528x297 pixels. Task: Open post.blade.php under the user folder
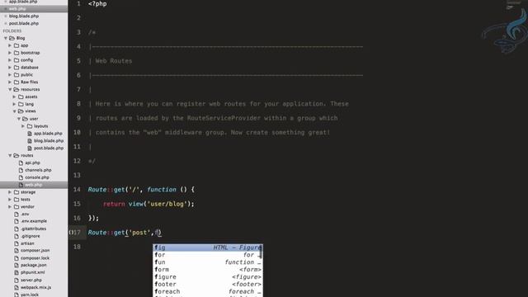[x=49, y=148]
